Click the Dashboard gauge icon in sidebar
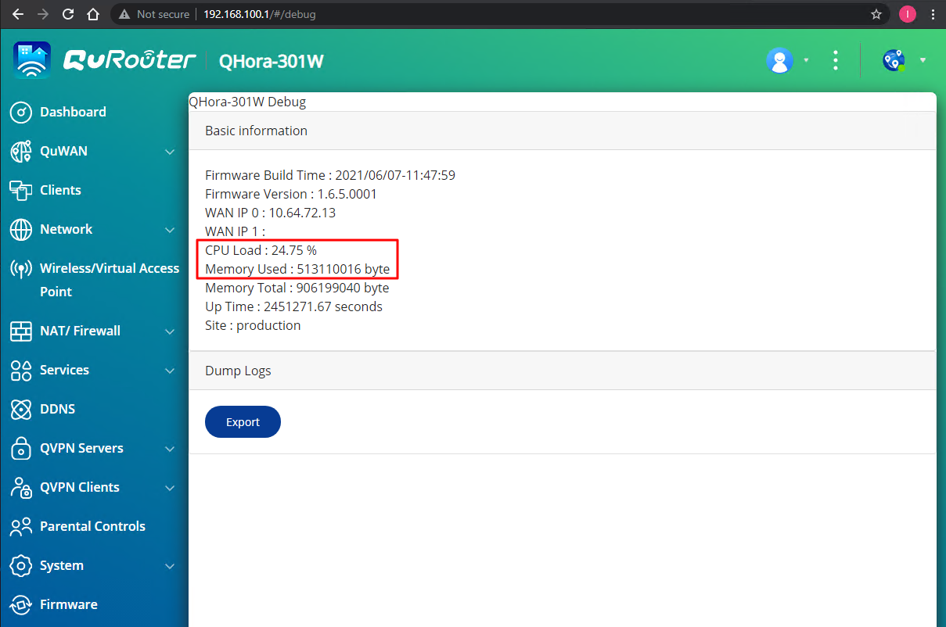The image size is (946, 627). coord(20,112)
